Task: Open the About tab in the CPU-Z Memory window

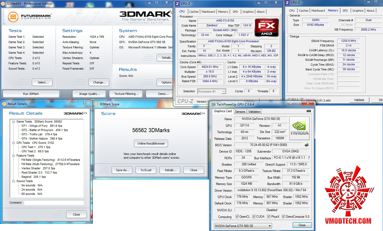Action: [x=370, y=11]
